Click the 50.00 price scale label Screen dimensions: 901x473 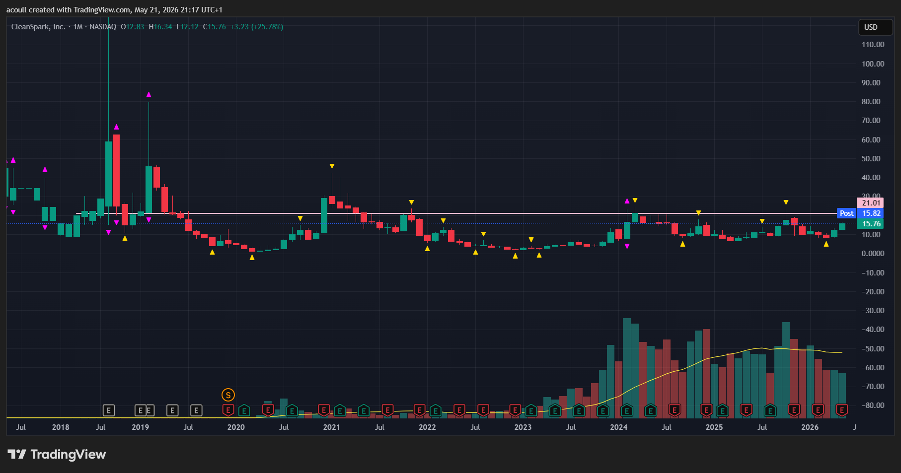[x=871, y=159]
